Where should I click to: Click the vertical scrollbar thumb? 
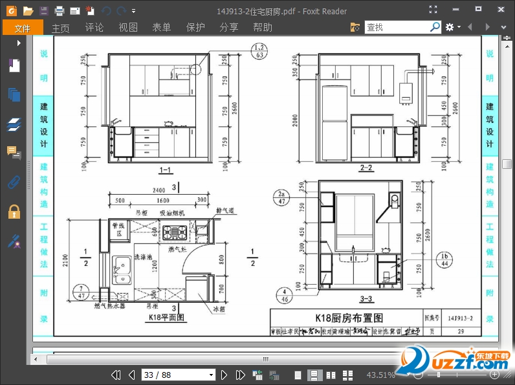click(x=507, y=164)
